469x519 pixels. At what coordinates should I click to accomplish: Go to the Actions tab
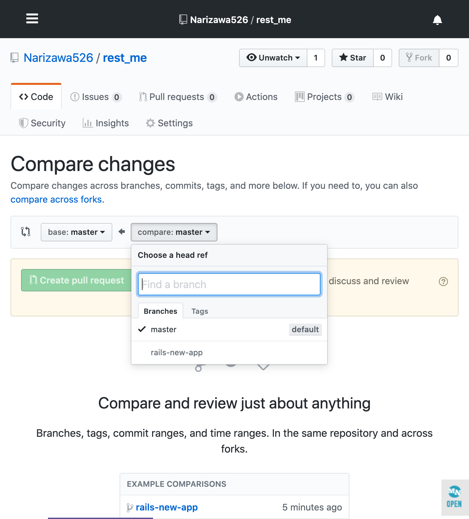(256, 97)
